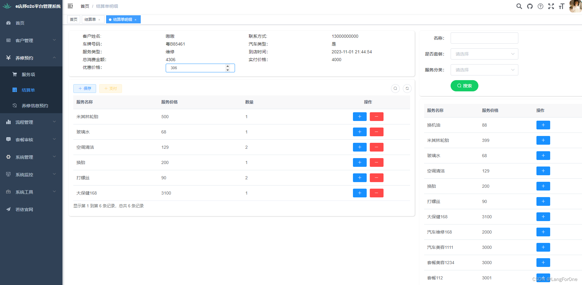Toggle fullscreen mode icon
Viewport: 582px width, 285px height.
tap(551, 6)
